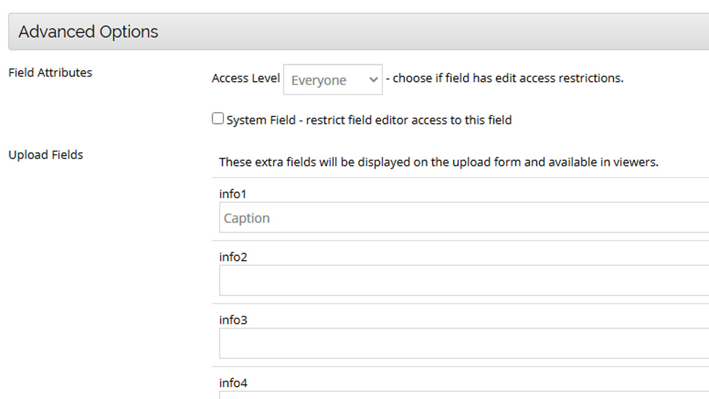Image resolution: width=709 pixels, height=399 pixels.
Task: Click the 'Access Level' label text
Action: (246, 79)
